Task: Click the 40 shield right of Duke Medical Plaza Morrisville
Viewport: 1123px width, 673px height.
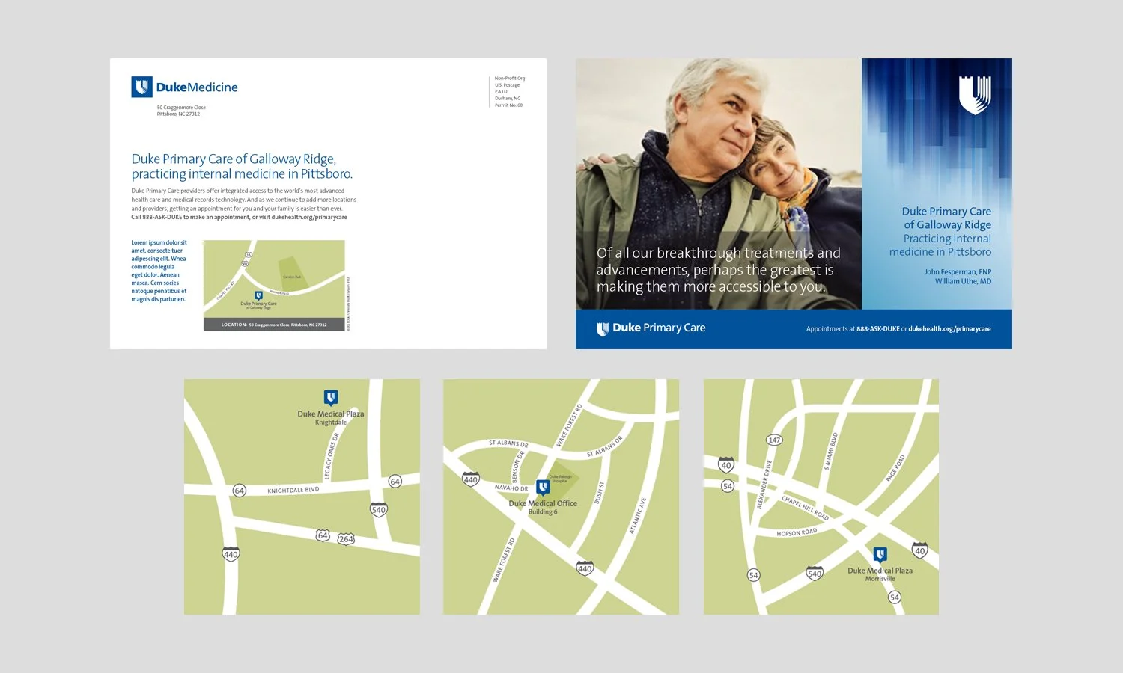Action: pos(920,550)
